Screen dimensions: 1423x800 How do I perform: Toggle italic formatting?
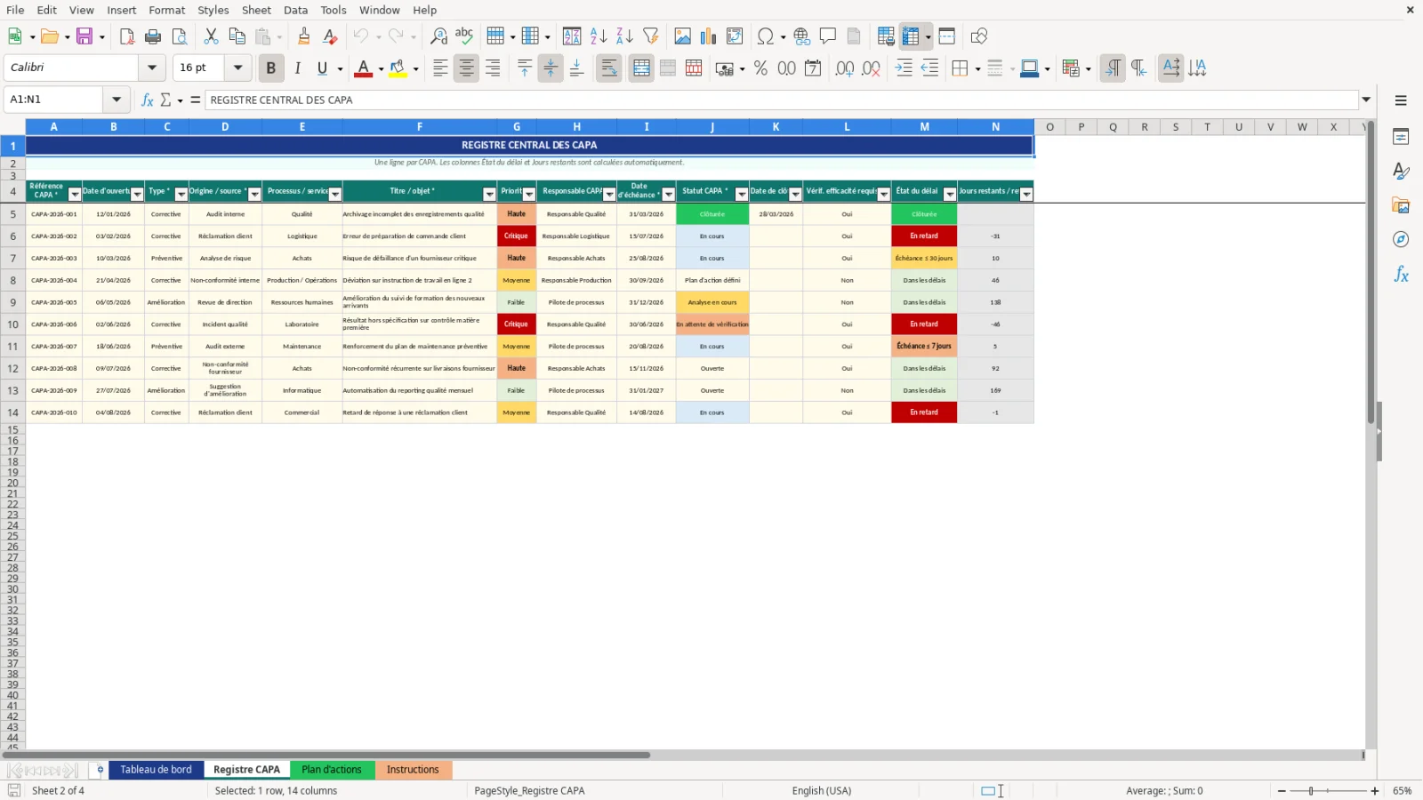pos(297,68)
